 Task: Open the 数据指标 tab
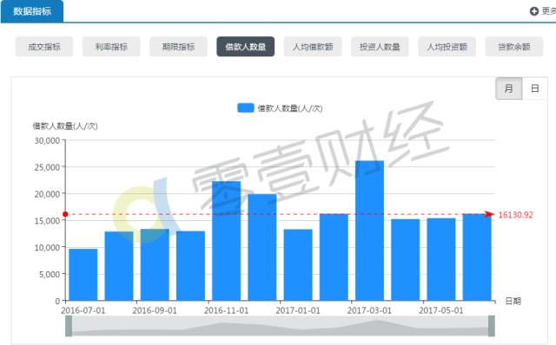click(32, 11)
